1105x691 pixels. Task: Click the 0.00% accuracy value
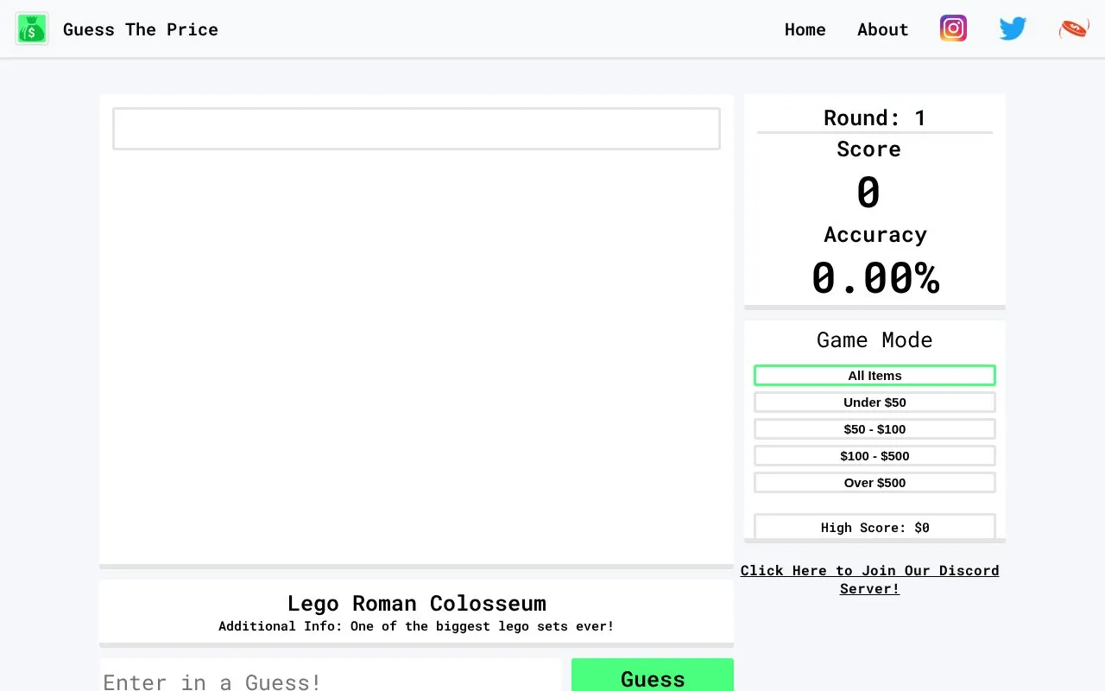click(875, 278)
